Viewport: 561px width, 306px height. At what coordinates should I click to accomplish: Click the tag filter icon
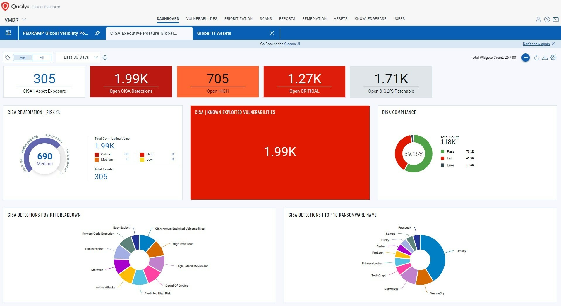pos(8,58)
